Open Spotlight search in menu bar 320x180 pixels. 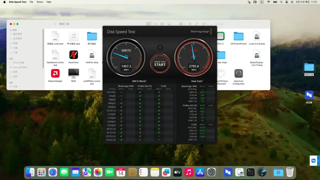[281, 2]
